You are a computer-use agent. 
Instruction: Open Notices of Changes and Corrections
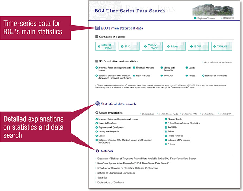click(x=115, y=173)
